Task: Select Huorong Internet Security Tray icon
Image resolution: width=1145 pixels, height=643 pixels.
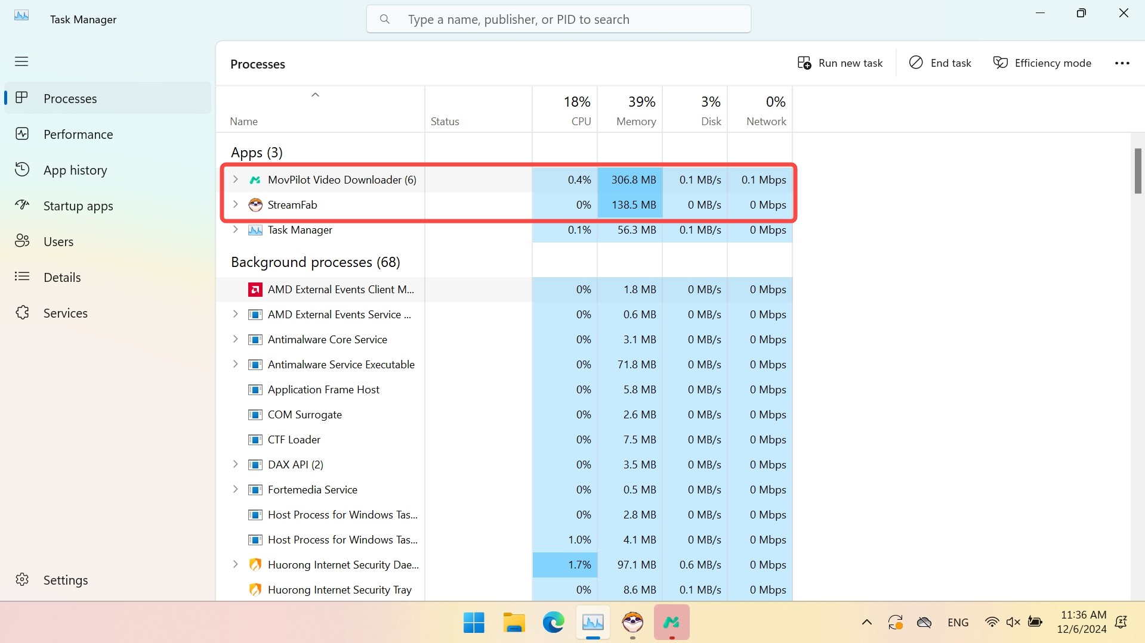Action: point(255,590)
